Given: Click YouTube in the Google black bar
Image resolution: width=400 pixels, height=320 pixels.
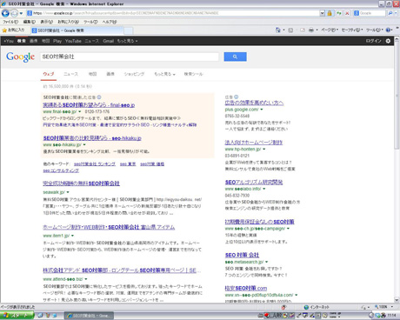Looking at the screenshot, I should 73,41.
